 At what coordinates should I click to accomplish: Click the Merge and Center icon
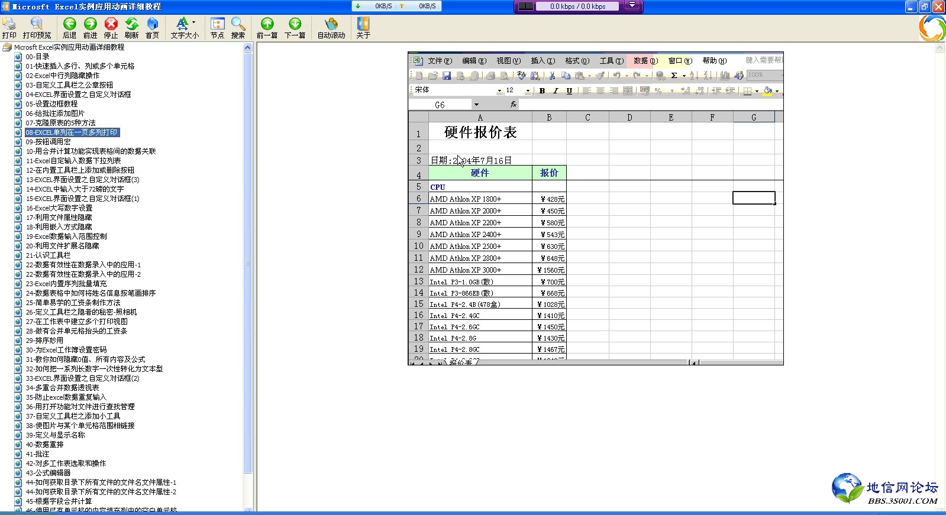coord(628,90)
